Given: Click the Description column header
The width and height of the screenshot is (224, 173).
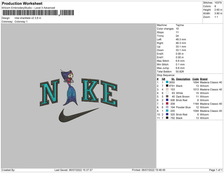Looking at the screenshot, I should coord(183,79).
